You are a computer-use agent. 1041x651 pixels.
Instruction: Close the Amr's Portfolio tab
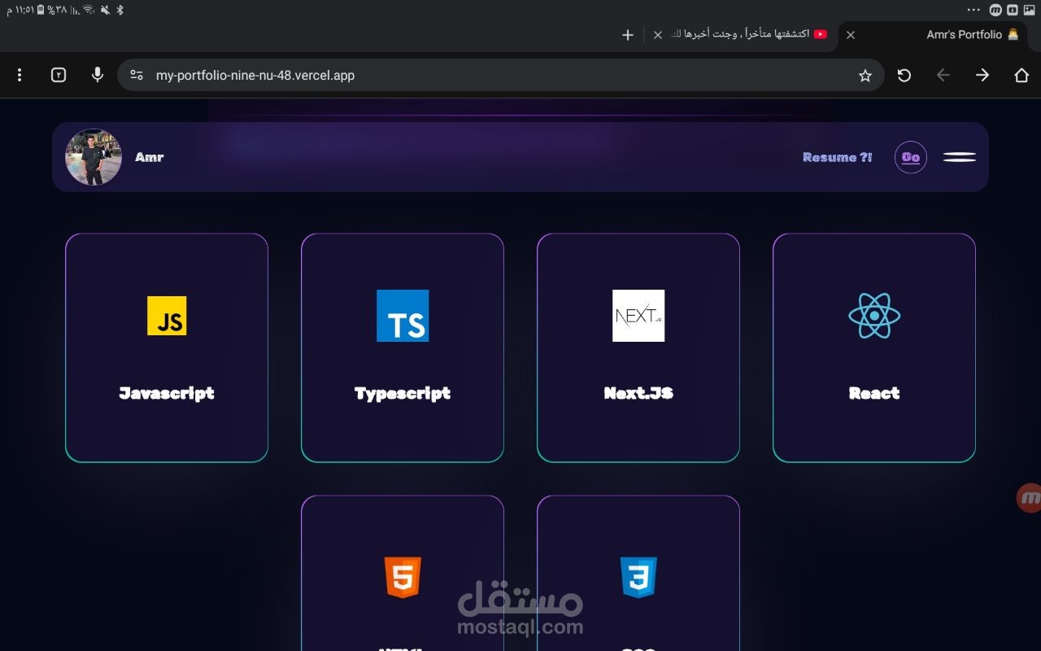(851, 35)
